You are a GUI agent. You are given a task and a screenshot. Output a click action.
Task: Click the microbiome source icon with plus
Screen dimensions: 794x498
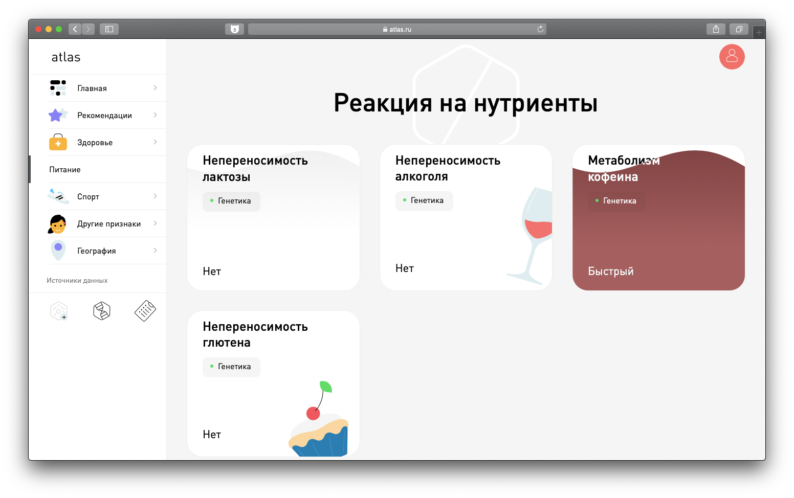click(59, 311)
